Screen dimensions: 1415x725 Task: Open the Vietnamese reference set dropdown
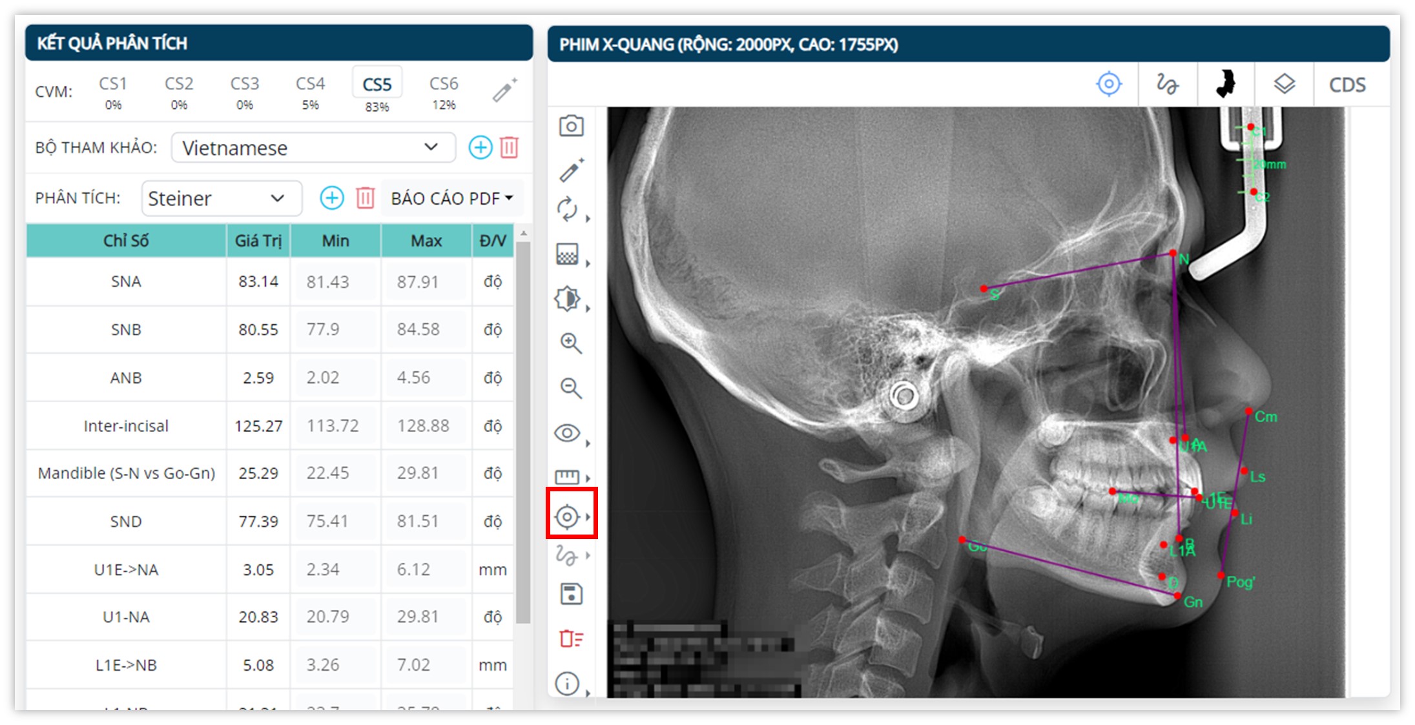pyautogui.click(x=313, y=147)
